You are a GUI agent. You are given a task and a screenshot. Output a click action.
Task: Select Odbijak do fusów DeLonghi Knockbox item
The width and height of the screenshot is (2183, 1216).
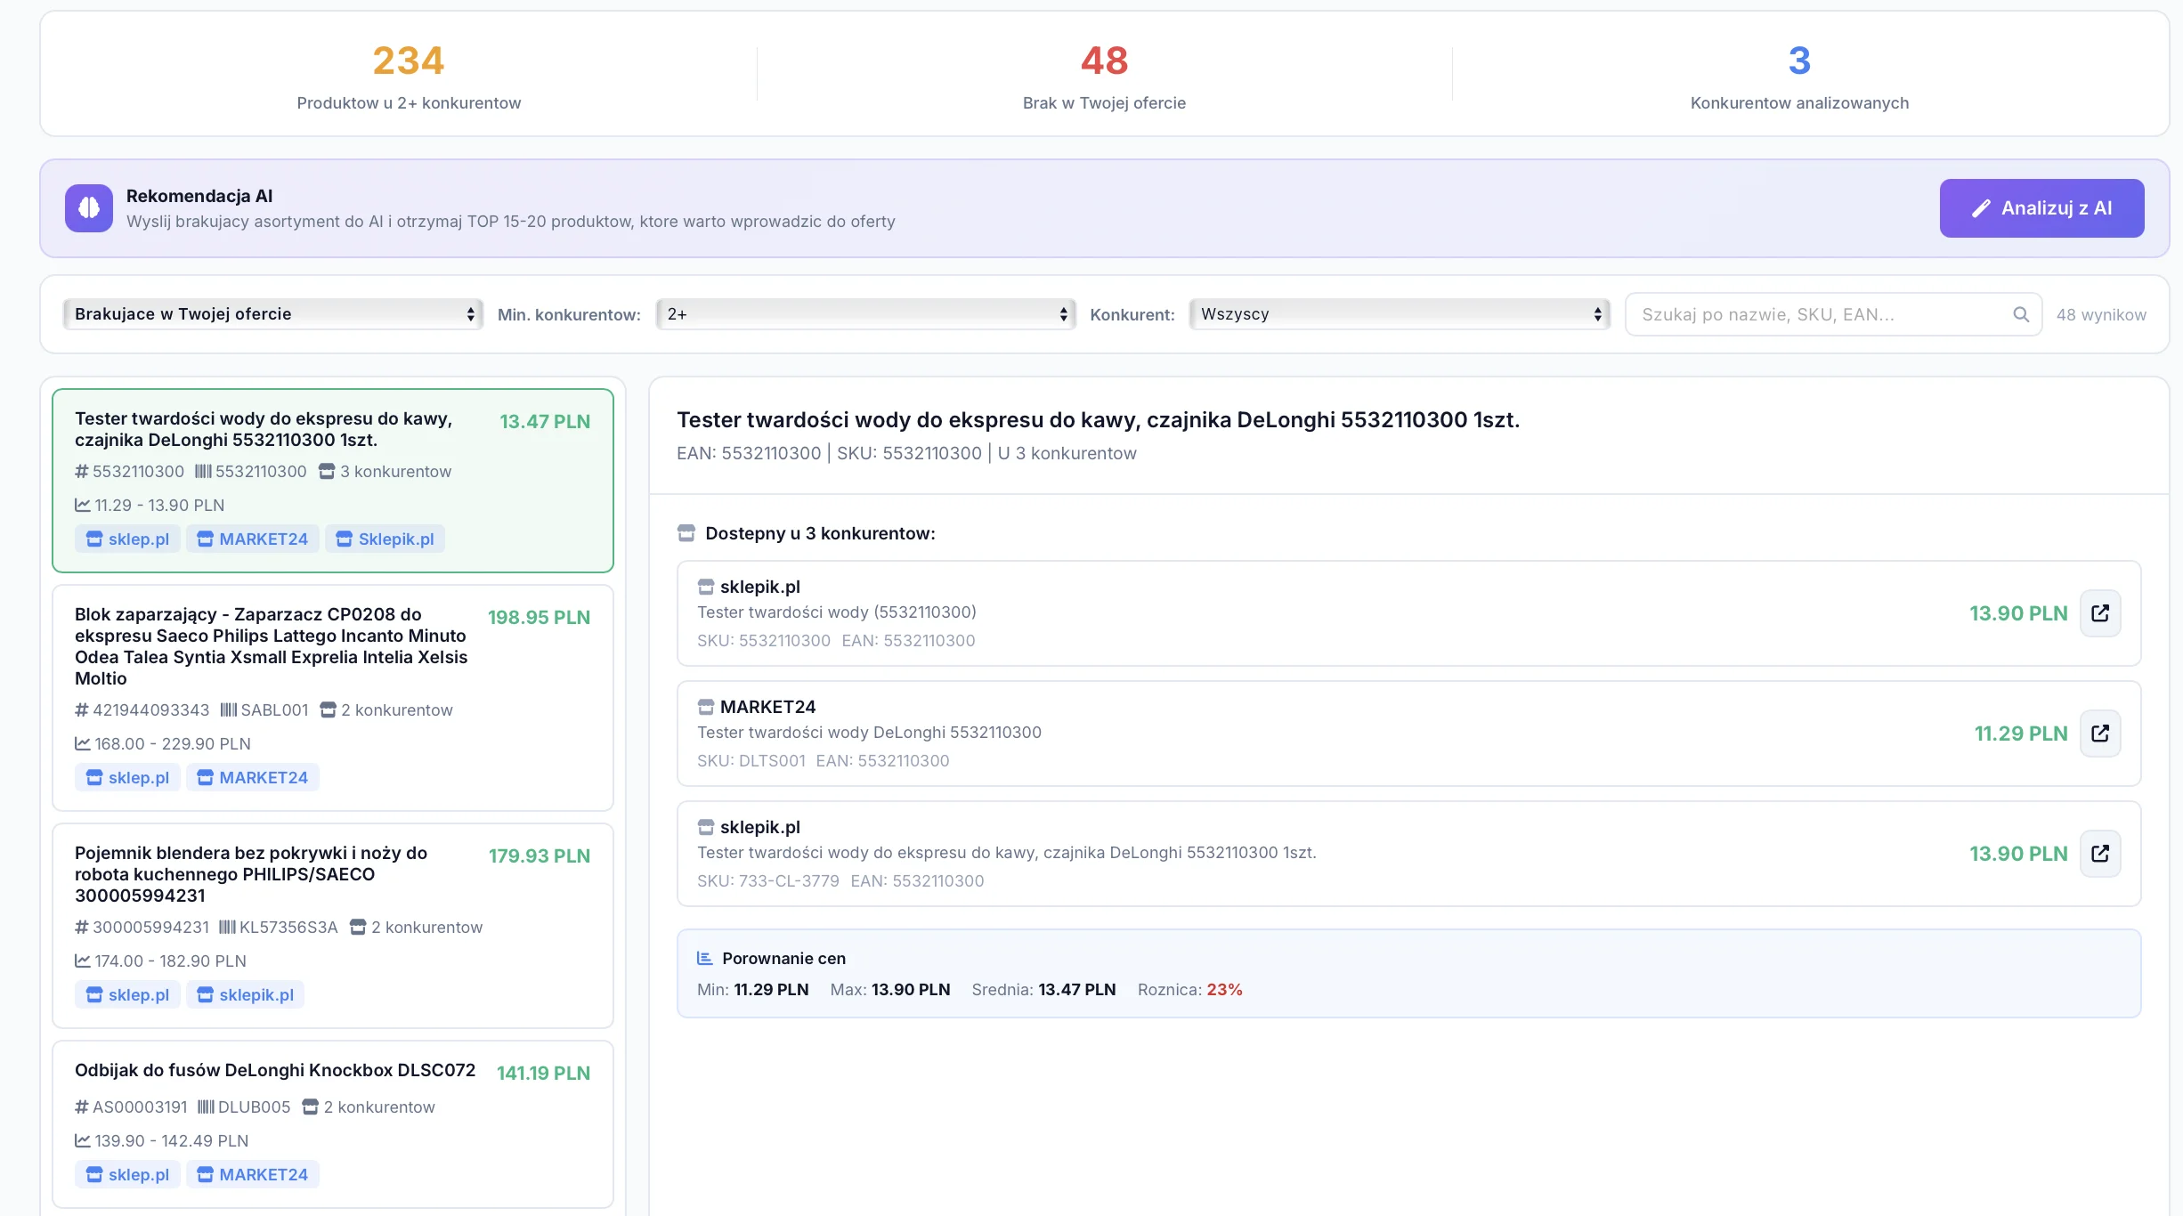pos(275,1070)
